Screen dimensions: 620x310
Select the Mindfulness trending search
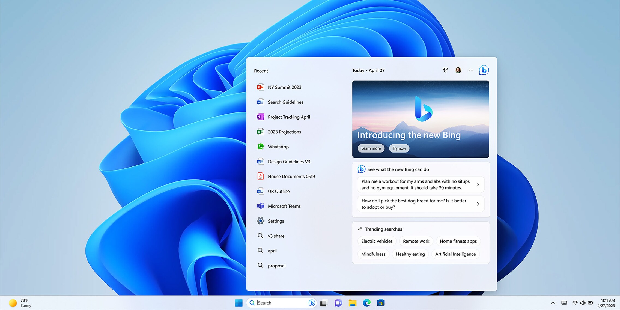(x=373, y=254)
